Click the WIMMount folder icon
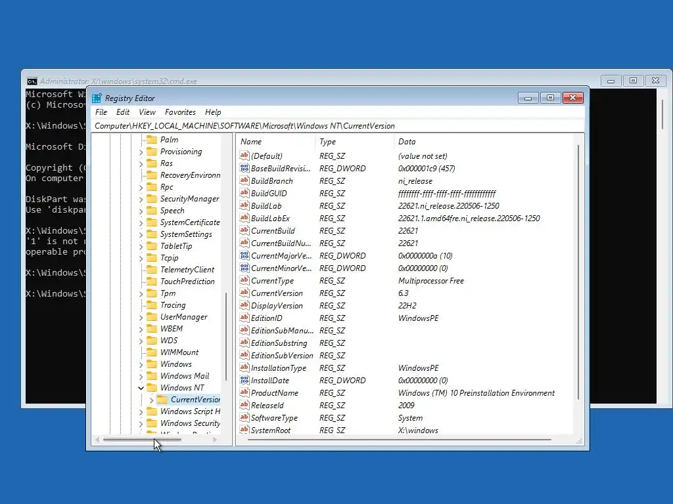 pyautogui.click(x=152, y=352)
